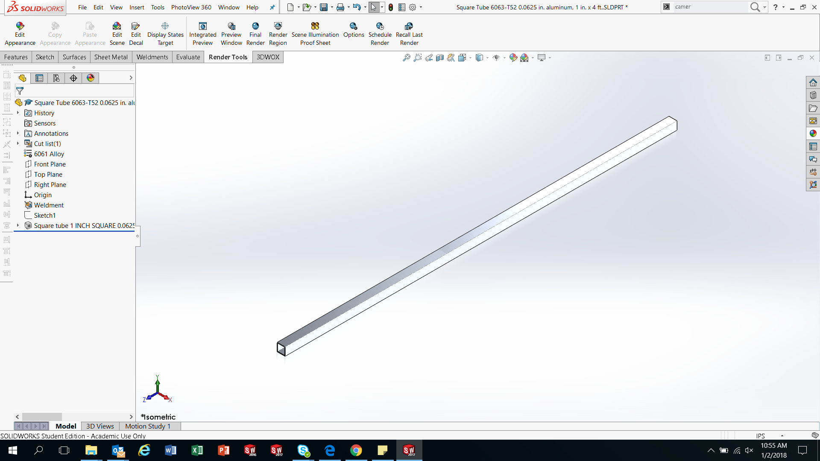Switch to the Render Tools tab
Viewport: 820px width, 461px height.
click(228, 57)
